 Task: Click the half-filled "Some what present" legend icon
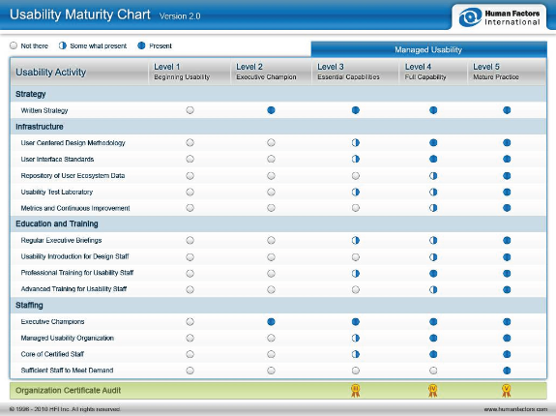click(63, 45)
